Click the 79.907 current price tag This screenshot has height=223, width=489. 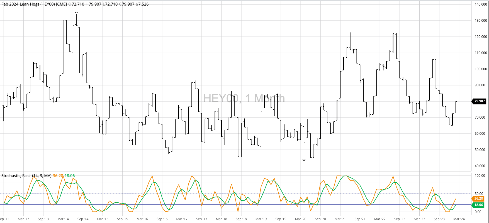point(479,101)
